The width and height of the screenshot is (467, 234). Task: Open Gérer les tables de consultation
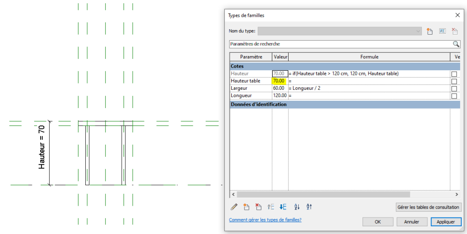coord(428,207)
